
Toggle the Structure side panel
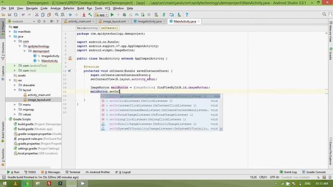(3, 51)
